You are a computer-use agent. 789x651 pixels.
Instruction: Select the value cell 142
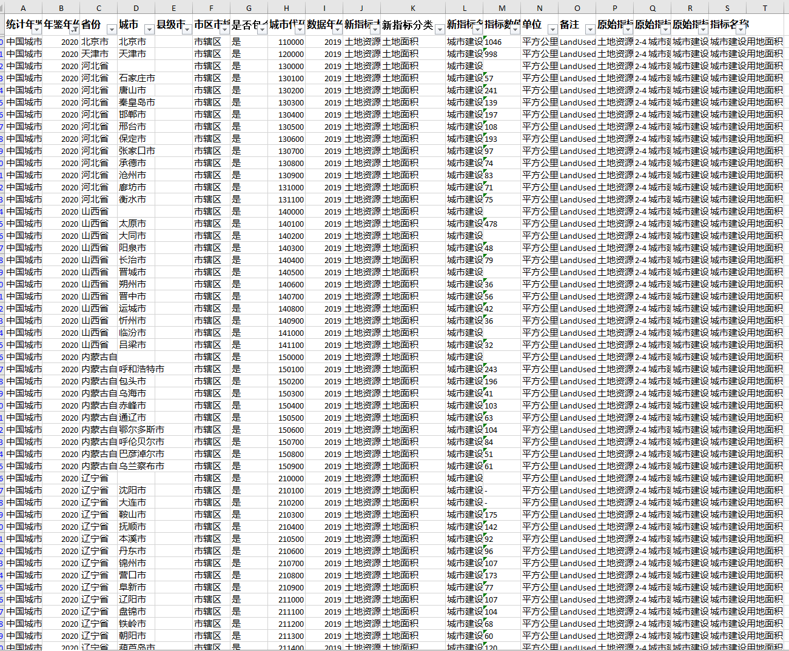[502, 527]
